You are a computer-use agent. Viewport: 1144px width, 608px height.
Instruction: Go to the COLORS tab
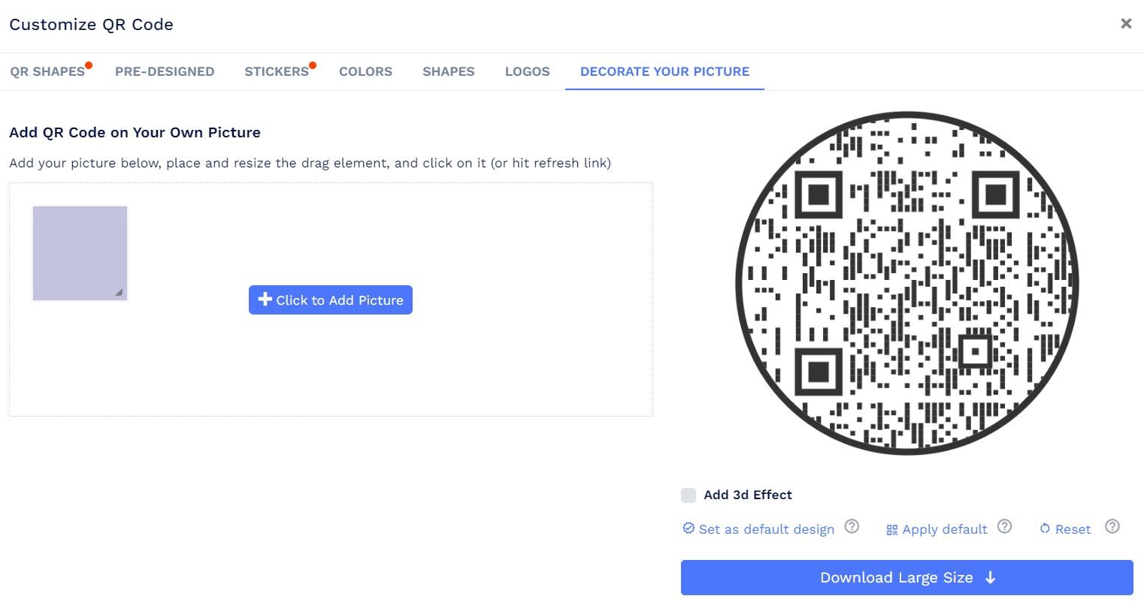[x=365, y=71]
